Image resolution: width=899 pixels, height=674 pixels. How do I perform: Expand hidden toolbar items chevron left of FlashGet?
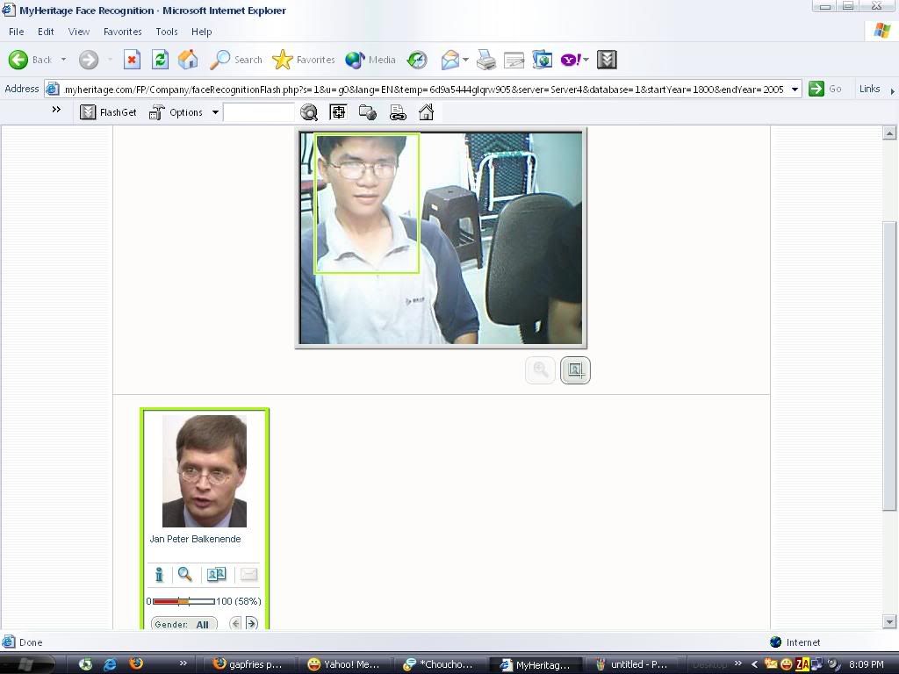click(56, 110)
